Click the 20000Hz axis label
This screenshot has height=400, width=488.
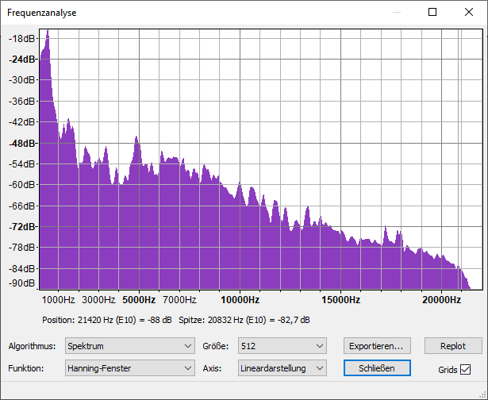[x=441, y=300]
